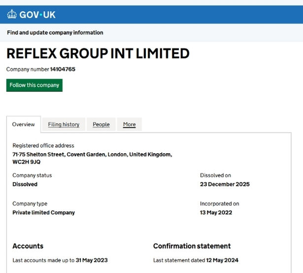Image resolution: width=303 pixels, height=273 pixels.
Task: Click the Private limited Company type text
Action: click(43, 213)
